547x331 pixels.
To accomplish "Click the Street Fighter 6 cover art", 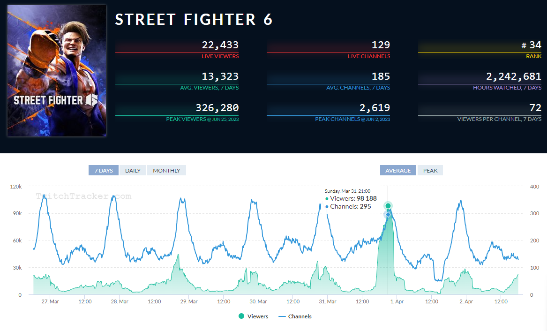I will coord(57,70).
